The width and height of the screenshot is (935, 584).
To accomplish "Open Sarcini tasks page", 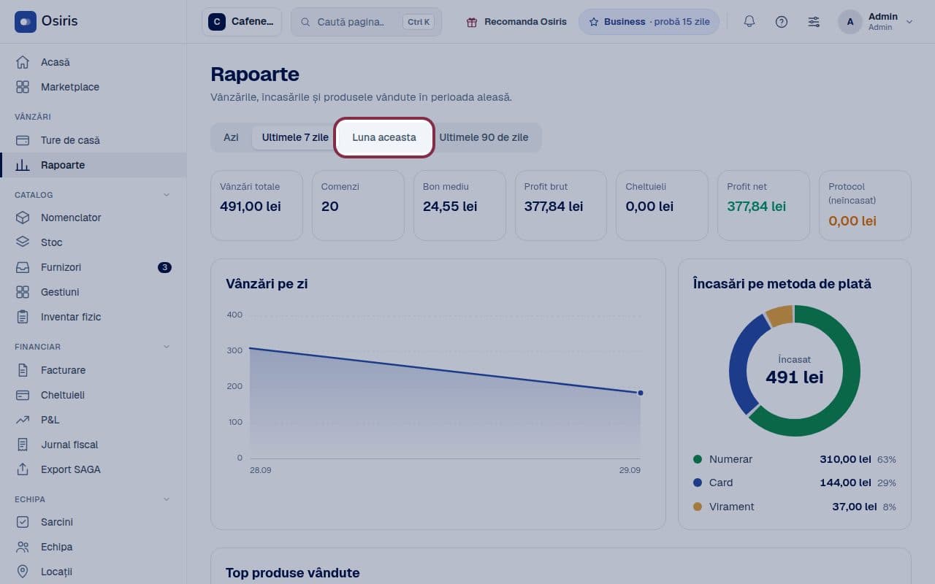I will pos(93,522).
